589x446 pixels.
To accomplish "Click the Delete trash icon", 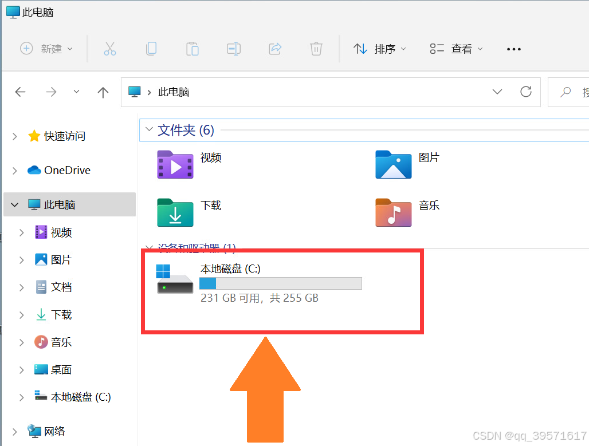I will tap(316, 49).
